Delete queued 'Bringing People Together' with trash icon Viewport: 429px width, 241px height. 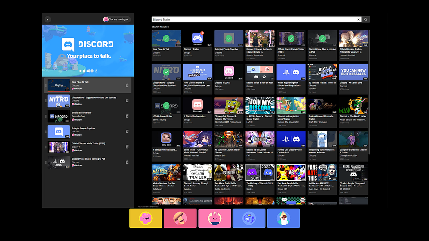(x=127, y=131)
